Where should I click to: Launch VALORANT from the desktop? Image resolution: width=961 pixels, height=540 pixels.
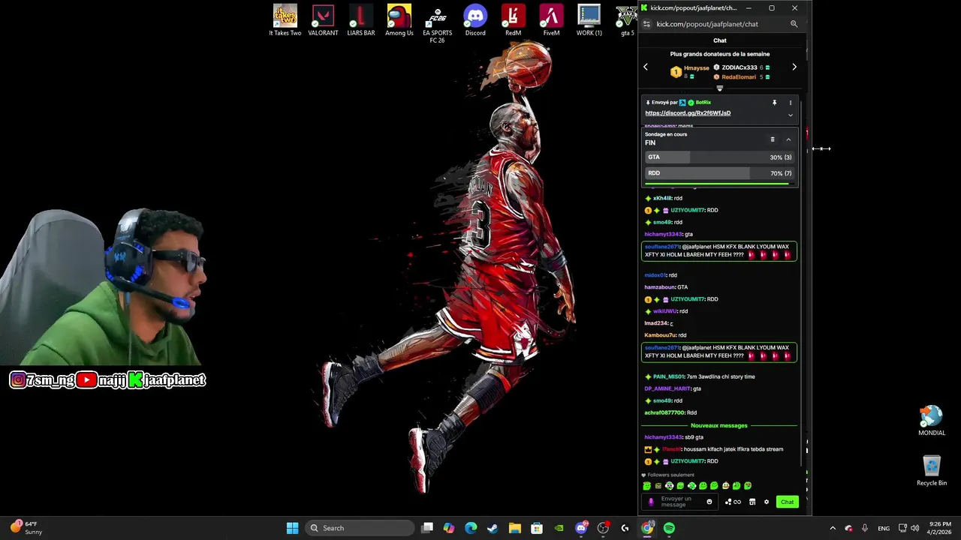point(323,20)
